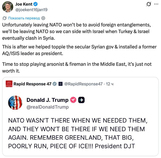Click Joe Kent's profile avatar

coord(8,7)
